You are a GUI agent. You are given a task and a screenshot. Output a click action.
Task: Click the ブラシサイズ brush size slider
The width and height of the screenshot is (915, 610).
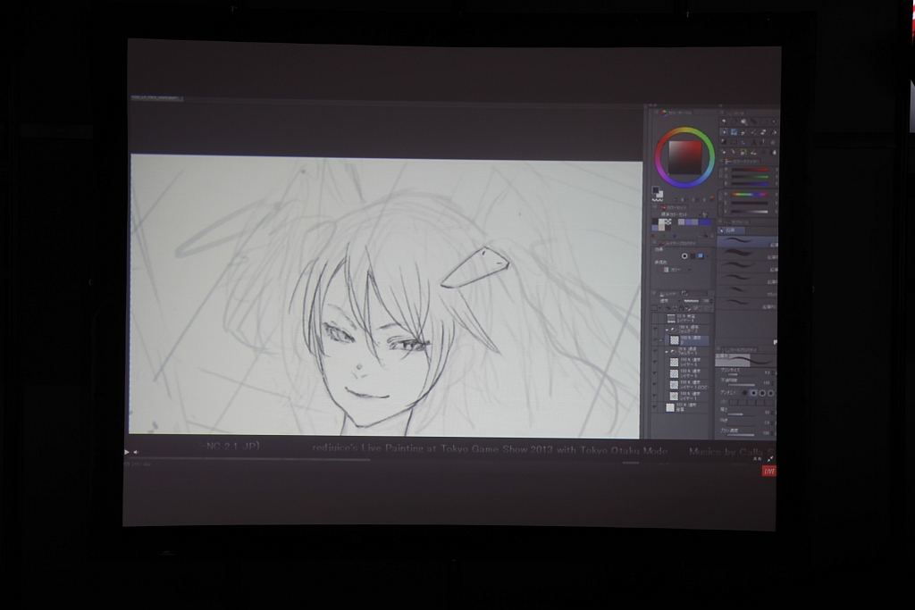(741, 374)
